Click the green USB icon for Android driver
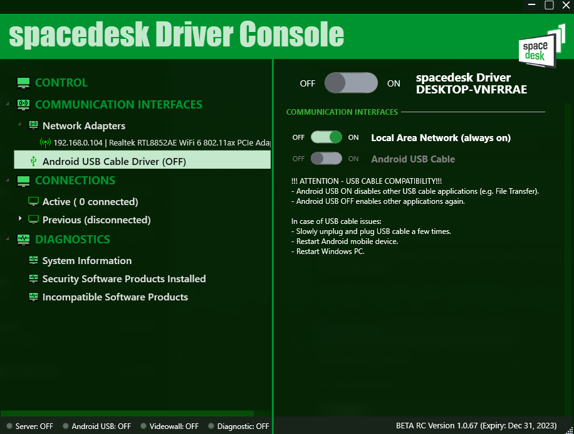The width and height of the screenshot is (574, 434). (33, 161)
